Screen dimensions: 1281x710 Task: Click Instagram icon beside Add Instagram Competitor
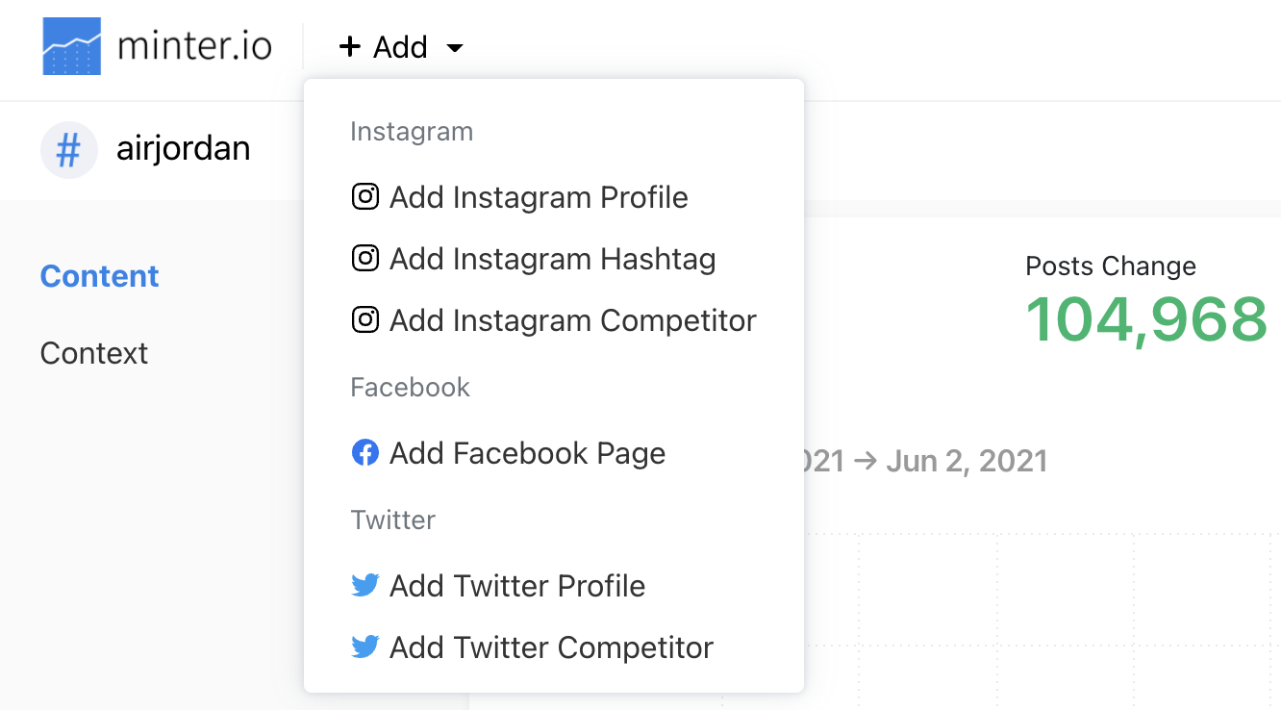point(365,320)
